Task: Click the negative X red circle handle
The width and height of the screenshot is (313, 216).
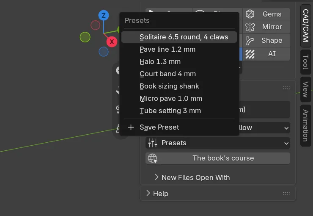Action: [96, 25]
